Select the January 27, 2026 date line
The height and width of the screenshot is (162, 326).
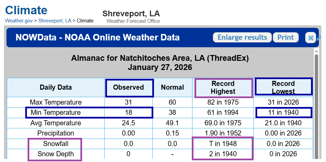(x=160, y=67)
